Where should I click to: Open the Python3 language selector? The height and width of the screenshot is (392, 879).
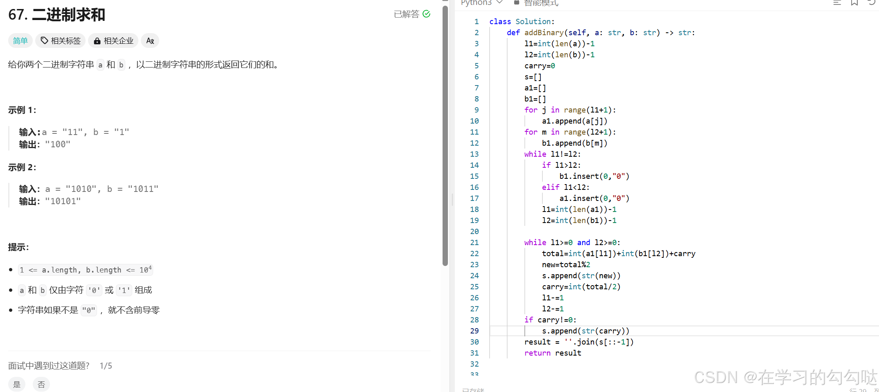tap(481, 3)
